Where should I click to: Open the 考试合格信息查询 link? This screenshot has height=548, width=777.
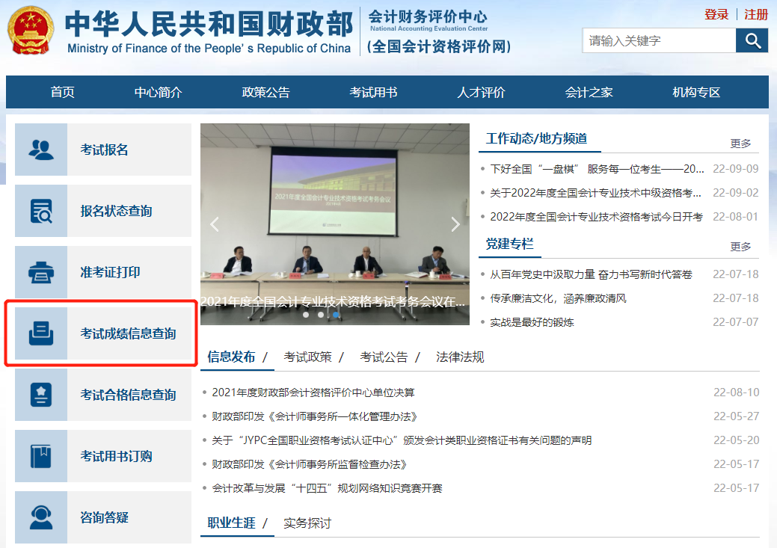128,395
